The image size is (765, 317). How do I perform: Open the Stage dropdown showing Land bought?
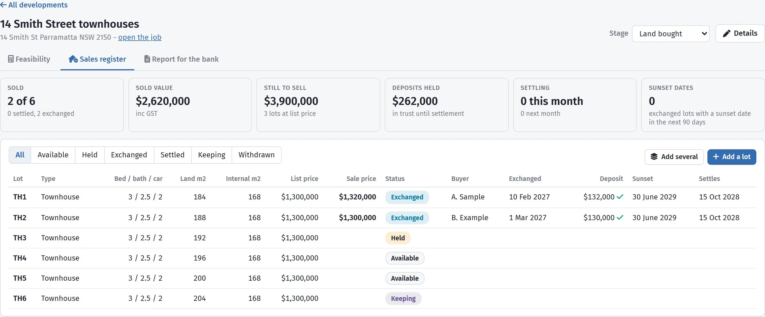coord(671,33)
